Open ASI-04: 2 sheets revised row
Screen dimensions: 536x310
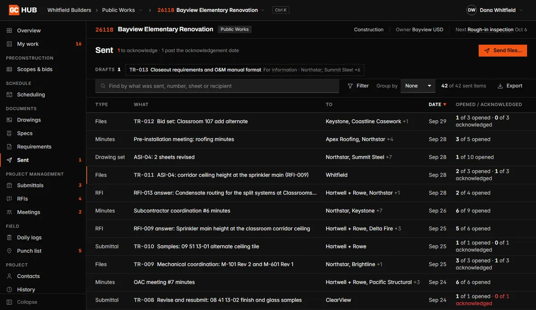[x=311, y=157]
